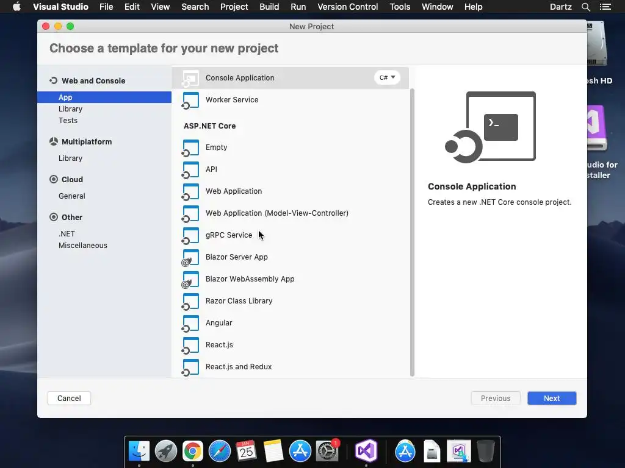
Task: Open Finder from the Dock
Action: click(139, 451)
